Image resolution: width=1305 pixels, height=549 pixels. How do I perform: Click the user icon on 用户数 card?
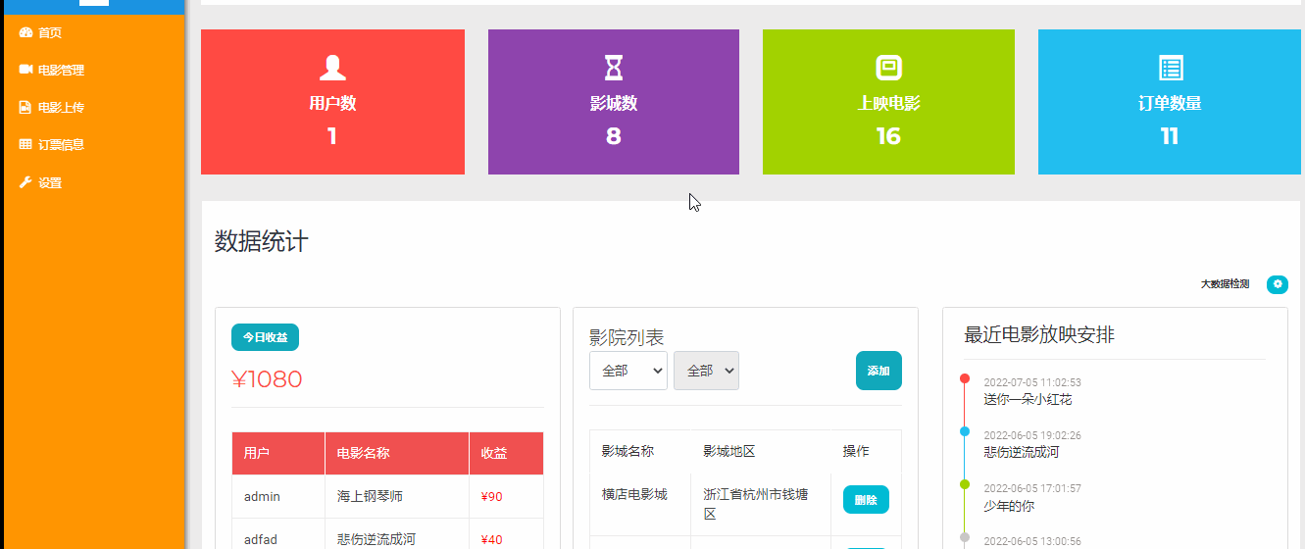coord(332,68)
